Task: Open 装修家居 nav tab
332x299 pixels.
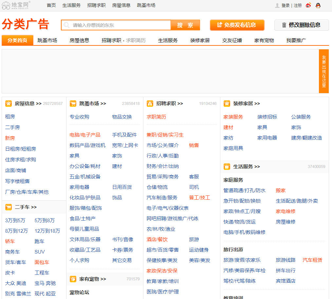Action: click(200, 41)
